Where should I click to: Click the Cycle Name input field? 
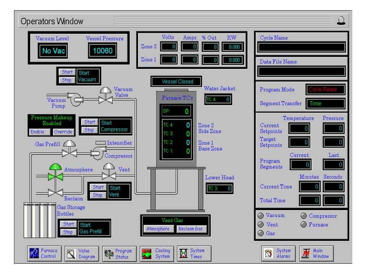point(301,47)
